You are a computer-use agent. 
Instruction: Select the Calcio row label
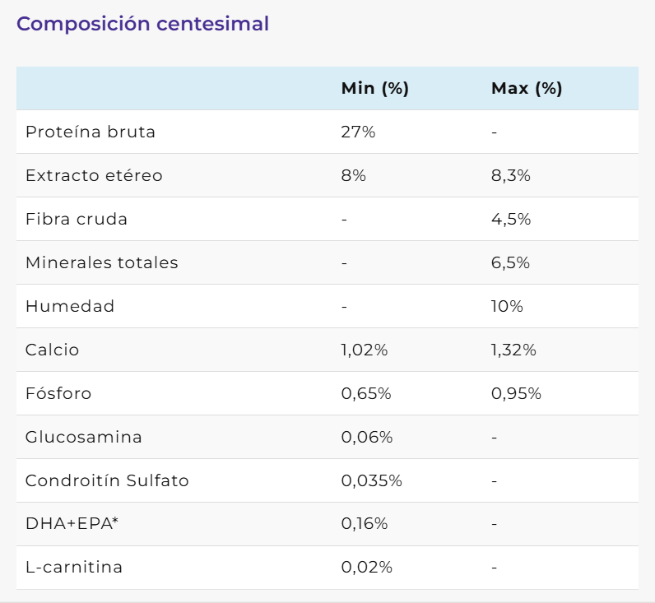(x=53, y=350)
